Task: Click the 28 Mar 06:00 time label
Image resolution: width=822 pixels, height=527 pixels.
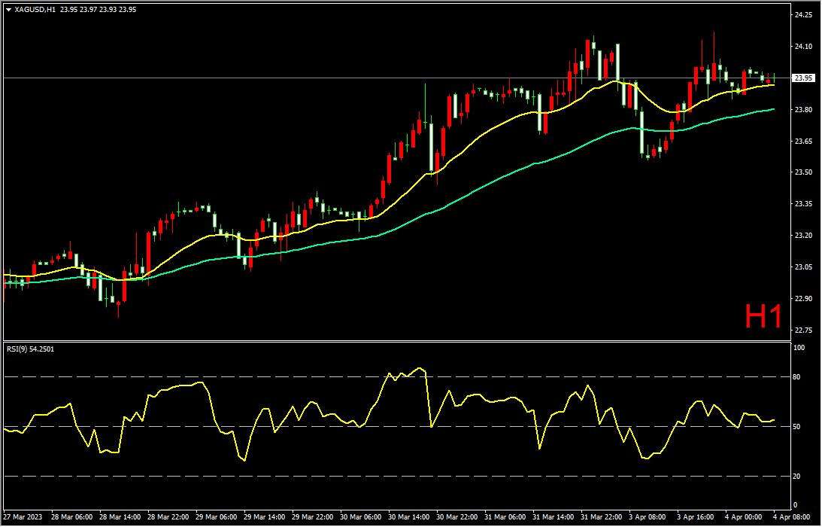Action: [72, 516]
